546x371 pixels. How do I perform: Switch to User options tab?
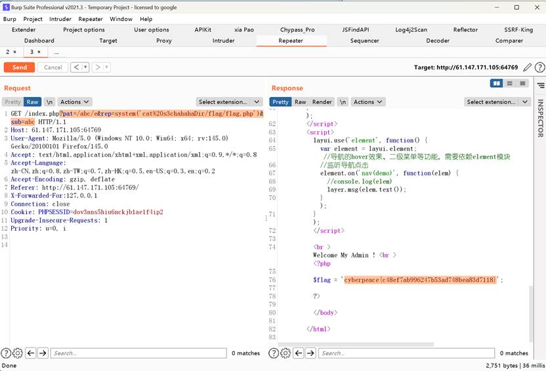(x=152, y=29)
